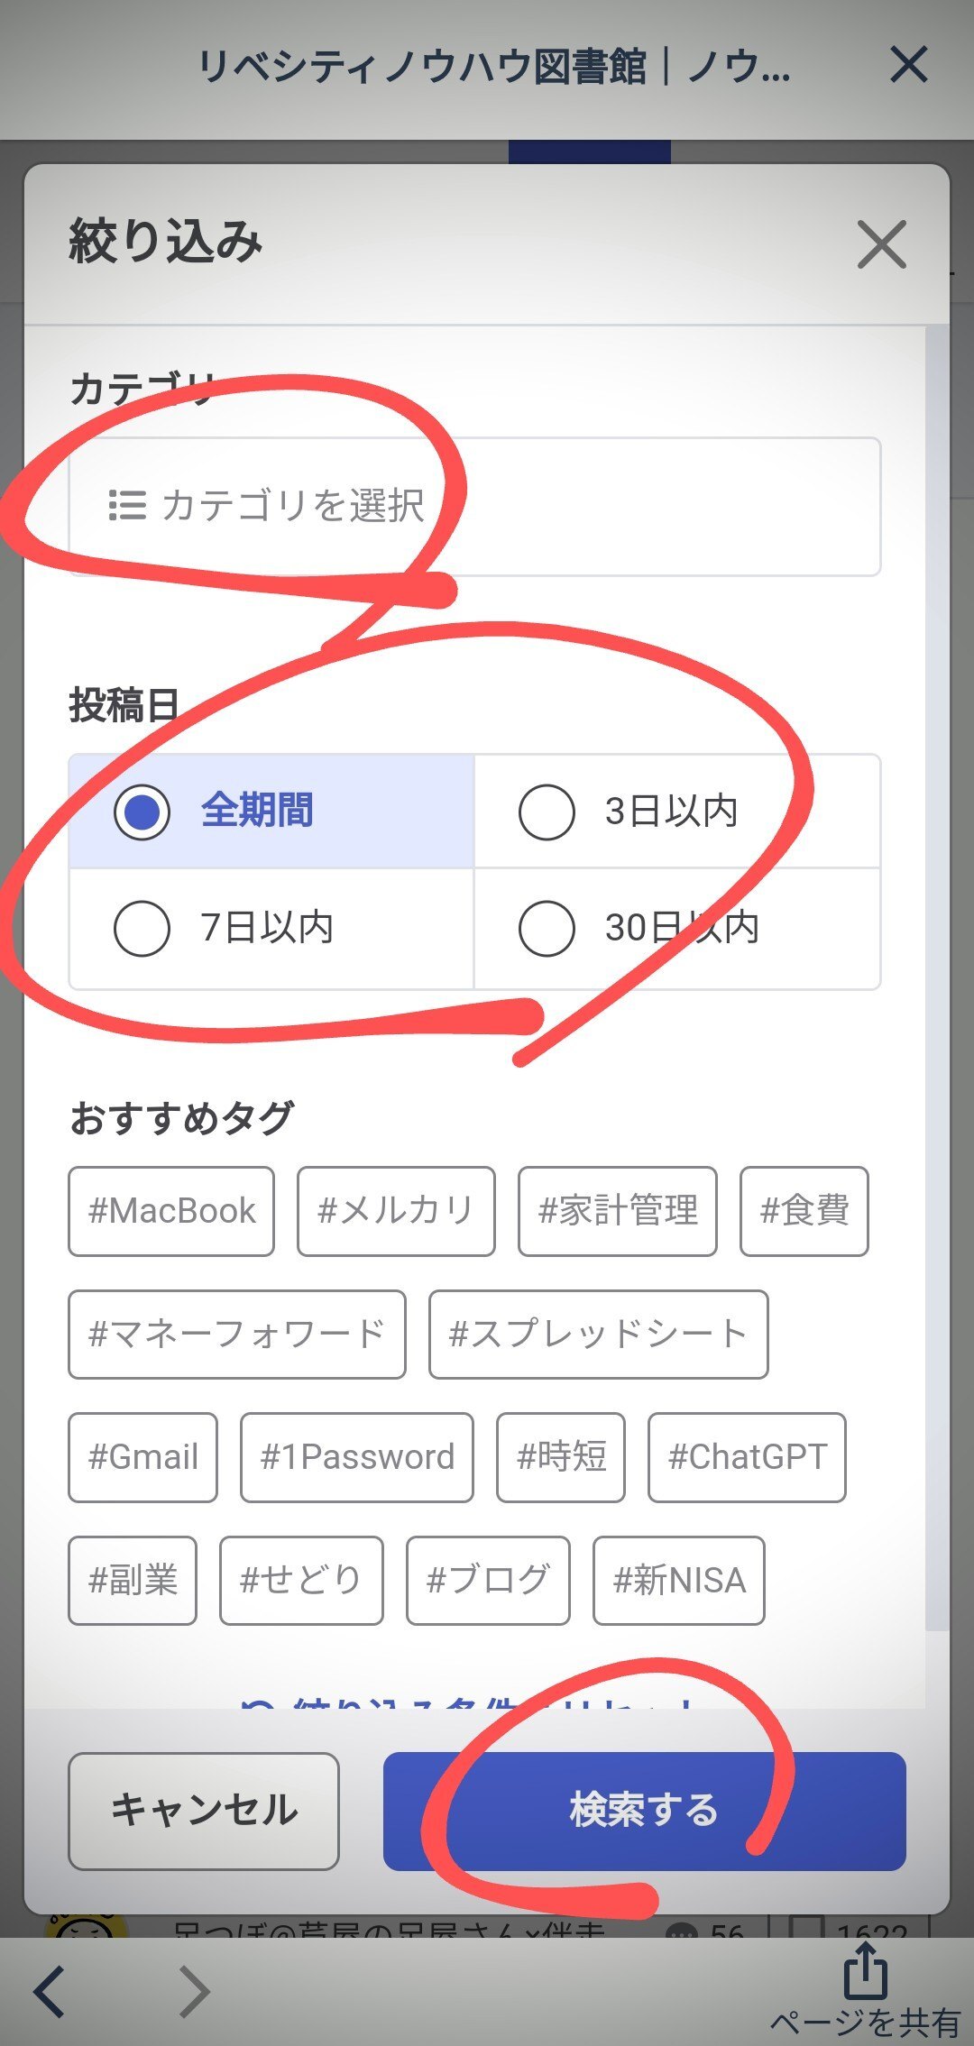Screen dimensions: 974x2046
Task: Close the 絞り込み filter dialog
Action: click(x=881, y=244)
